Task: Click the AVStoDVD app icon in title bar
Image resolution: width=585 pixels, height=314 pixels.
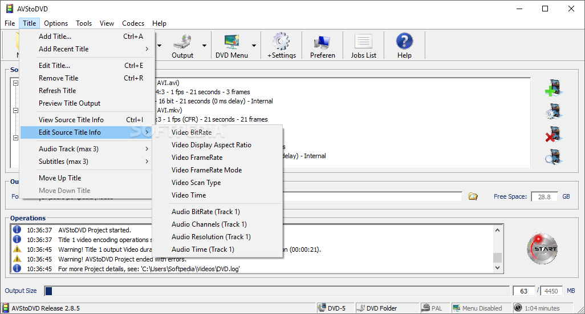Action: coord(9,9)
